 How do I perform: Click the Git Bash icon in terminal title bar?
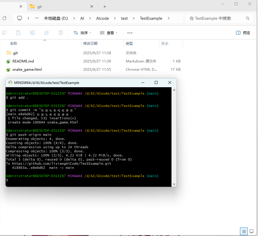click(x=10, y=83)
